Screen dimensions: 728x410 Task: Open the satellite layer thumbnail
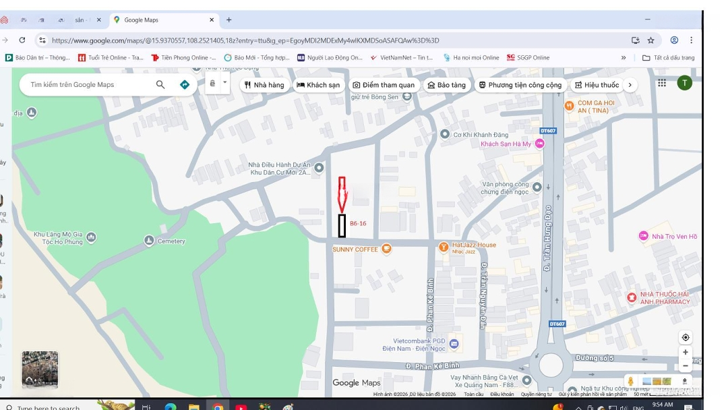(x=40, y=369)
